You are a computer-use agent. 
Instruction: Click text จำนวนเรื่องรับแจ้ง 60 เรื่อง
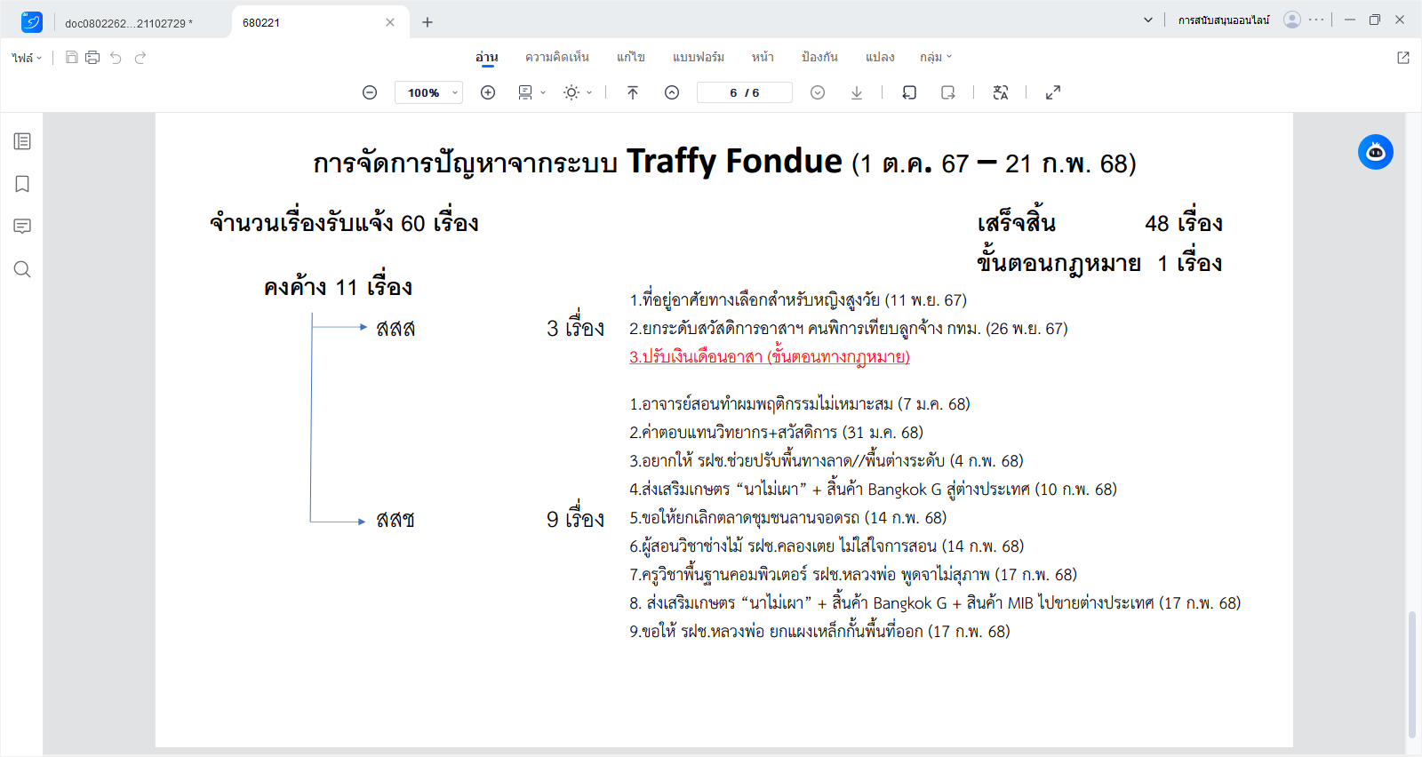344,223
